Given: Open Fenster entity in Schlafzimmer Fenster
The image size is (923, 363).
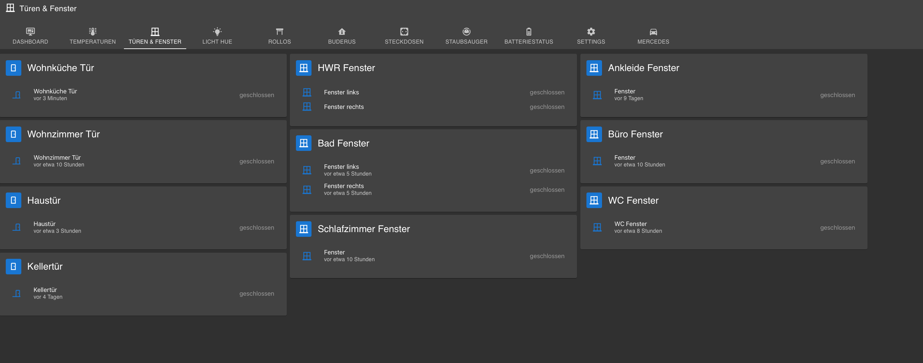Looking at the screenshot, I should [433, 256].
